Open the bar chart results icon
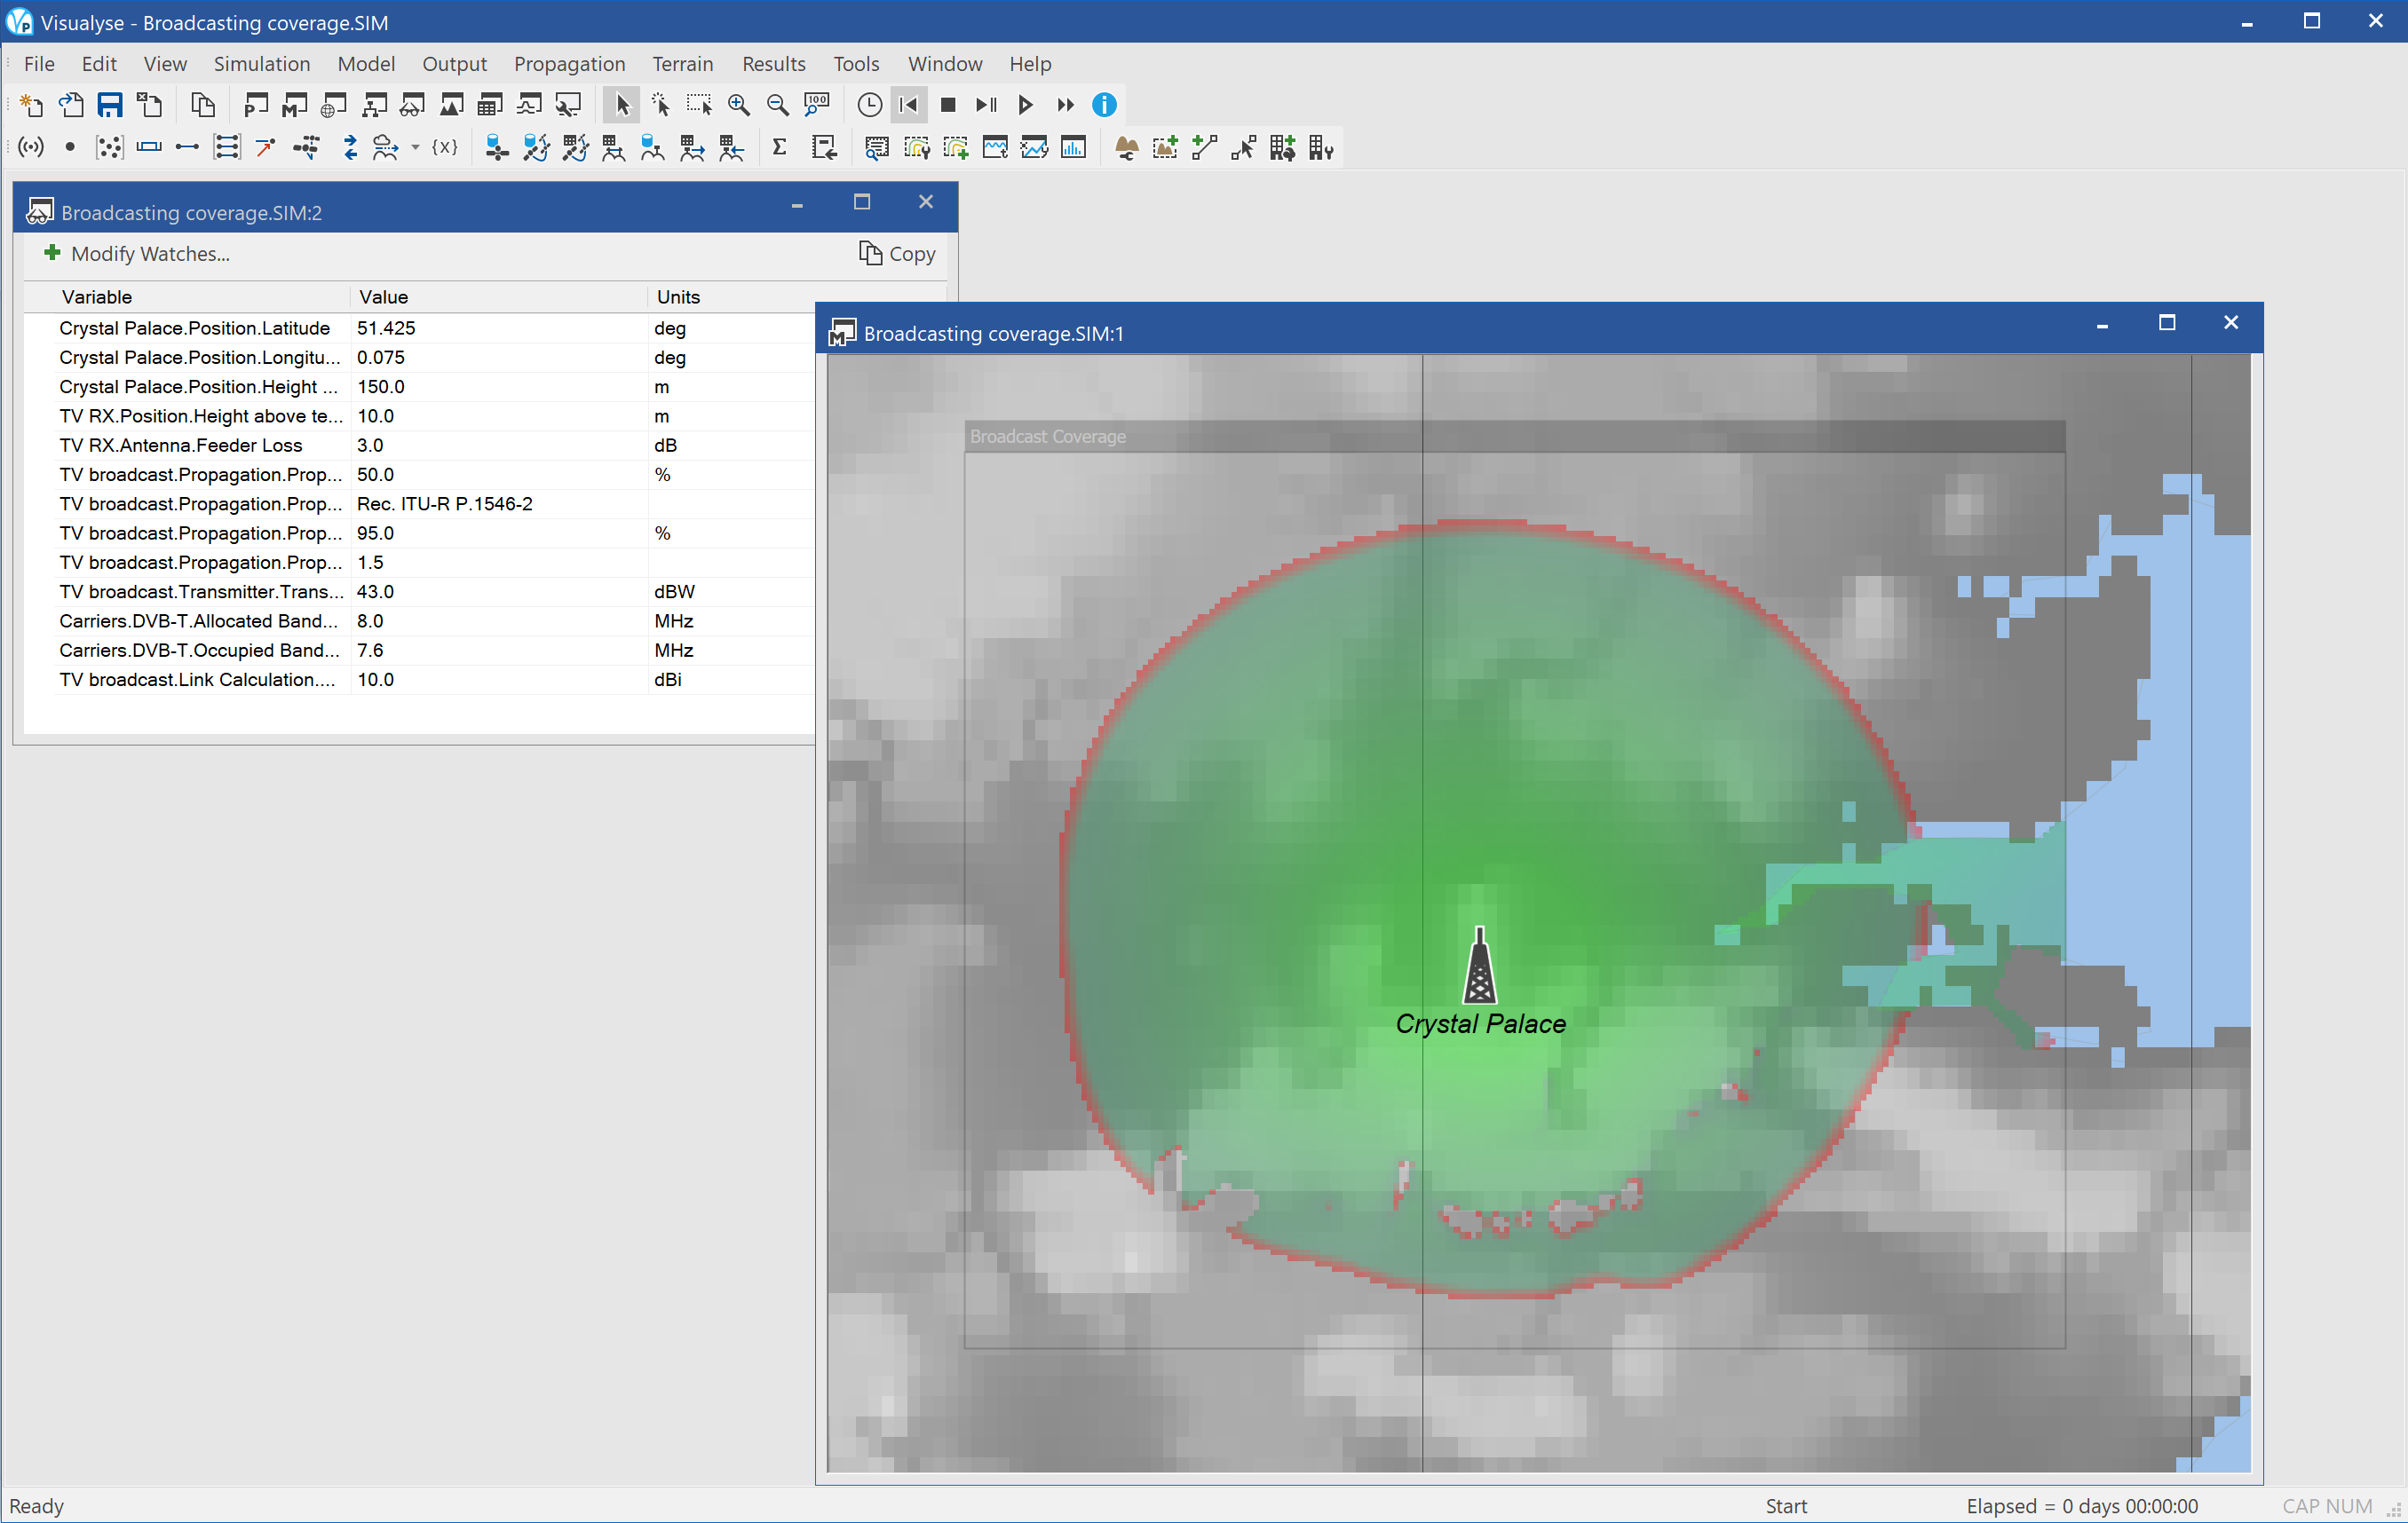Screen dimensions: 2408x1523 (1073, 149)
